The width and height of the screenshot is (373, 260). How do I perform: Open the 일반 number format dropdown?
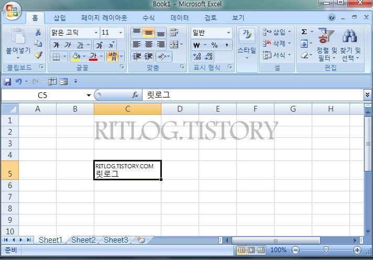point(228,32)
